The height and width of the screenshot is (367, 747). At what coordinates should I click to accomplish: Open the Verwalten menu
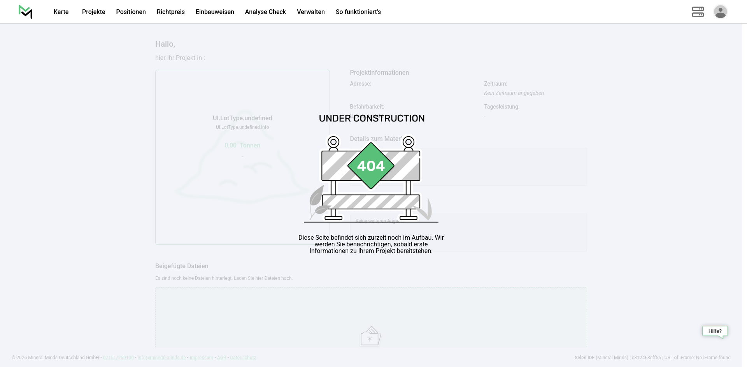click(x=310, y=12)
